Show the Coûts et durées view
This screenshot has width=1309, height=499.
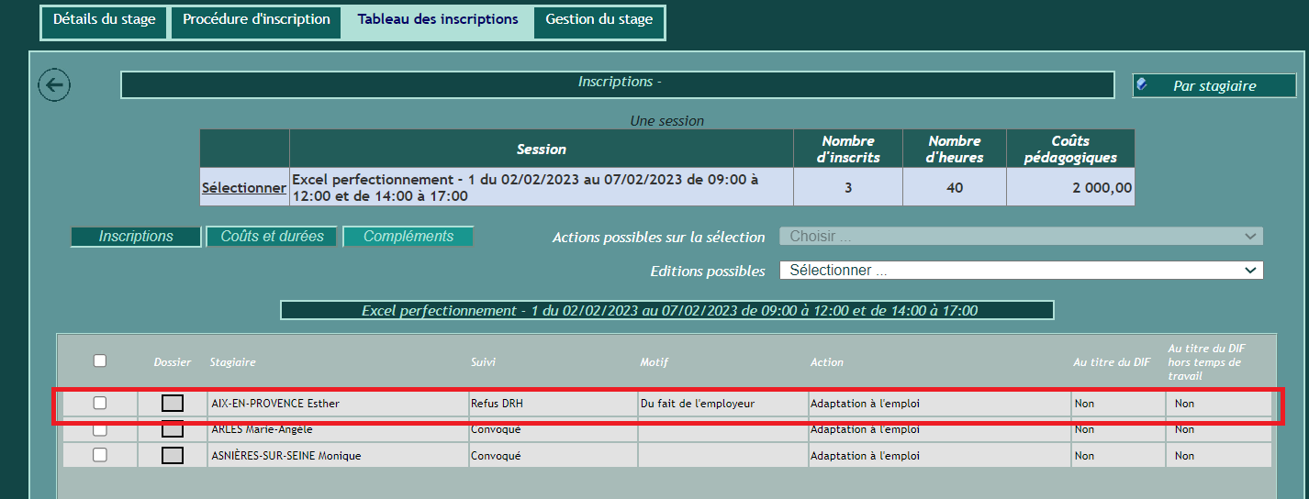[x=272, y=237]
